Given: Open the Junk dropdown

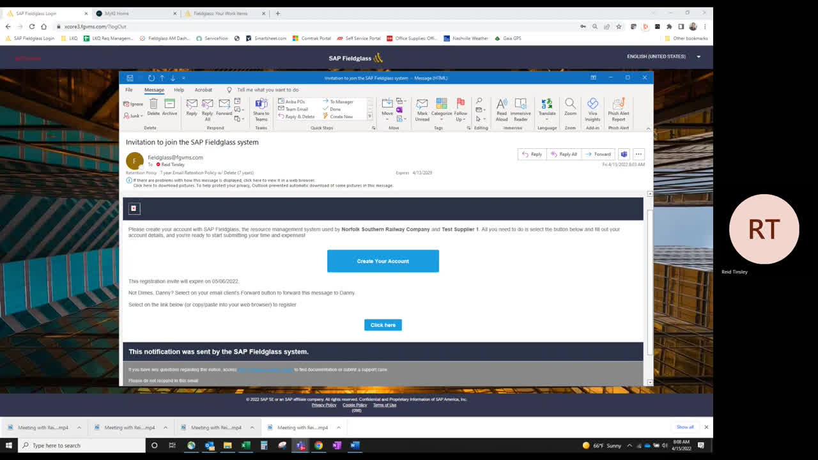Looking at the screenshot, I should 134,116.
